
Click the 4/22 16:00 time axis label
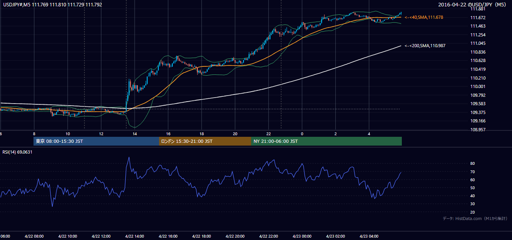pyautogui.click(x=168, y=236)
